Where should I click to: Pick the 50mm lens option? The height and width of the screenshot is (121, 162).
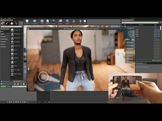[x=130, y=59]
